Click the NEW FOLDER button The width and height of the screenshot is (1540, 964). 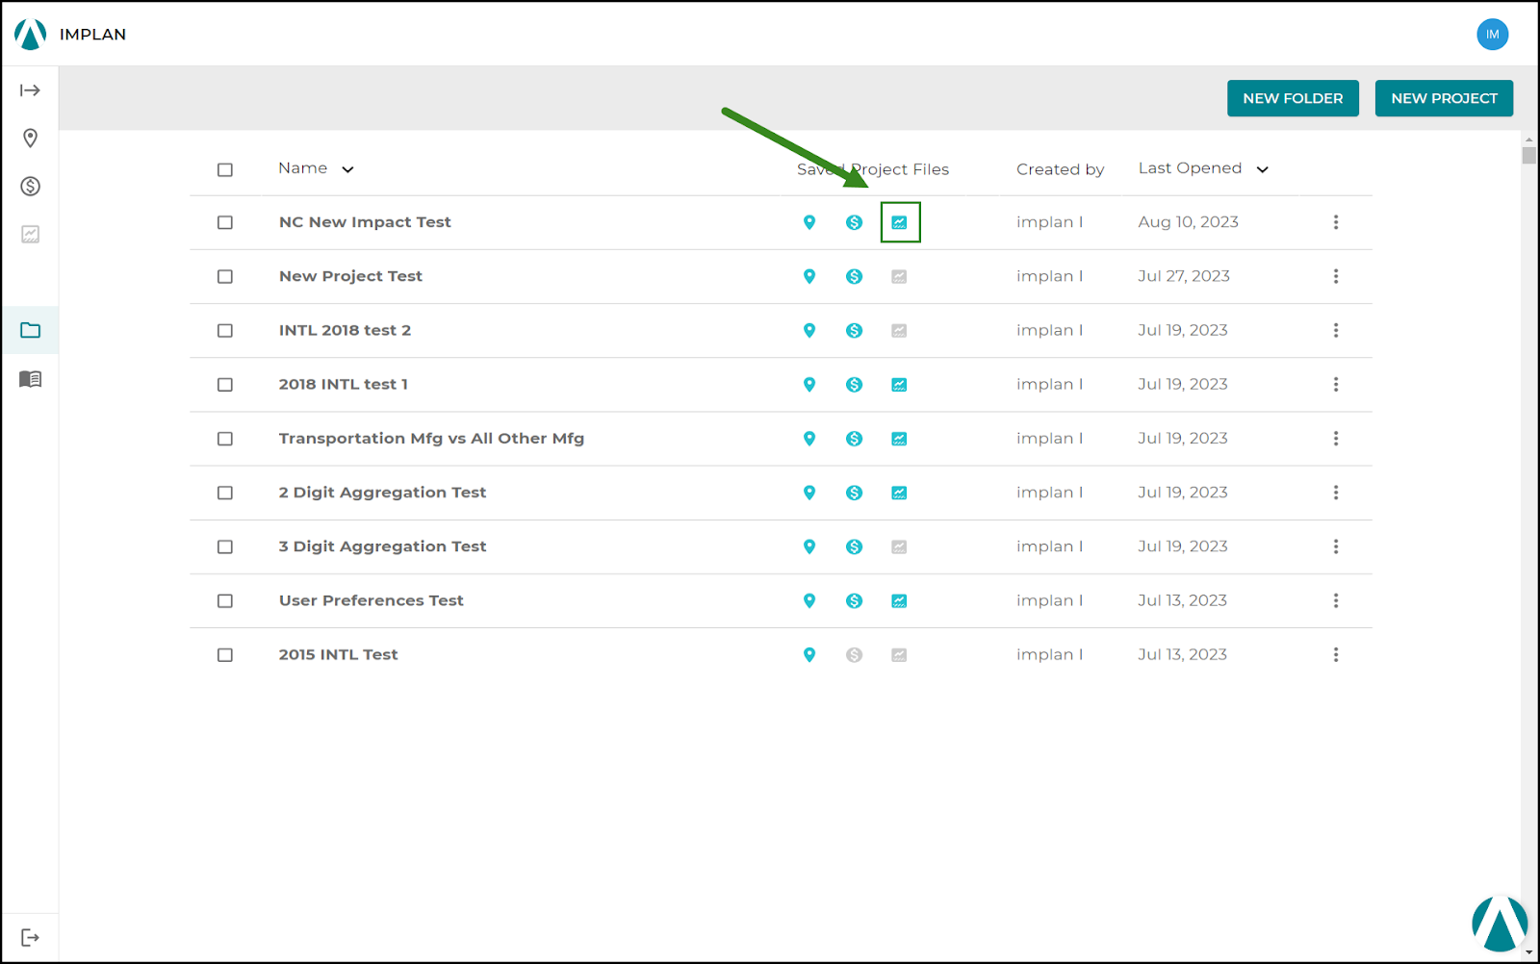[1293, 98]
